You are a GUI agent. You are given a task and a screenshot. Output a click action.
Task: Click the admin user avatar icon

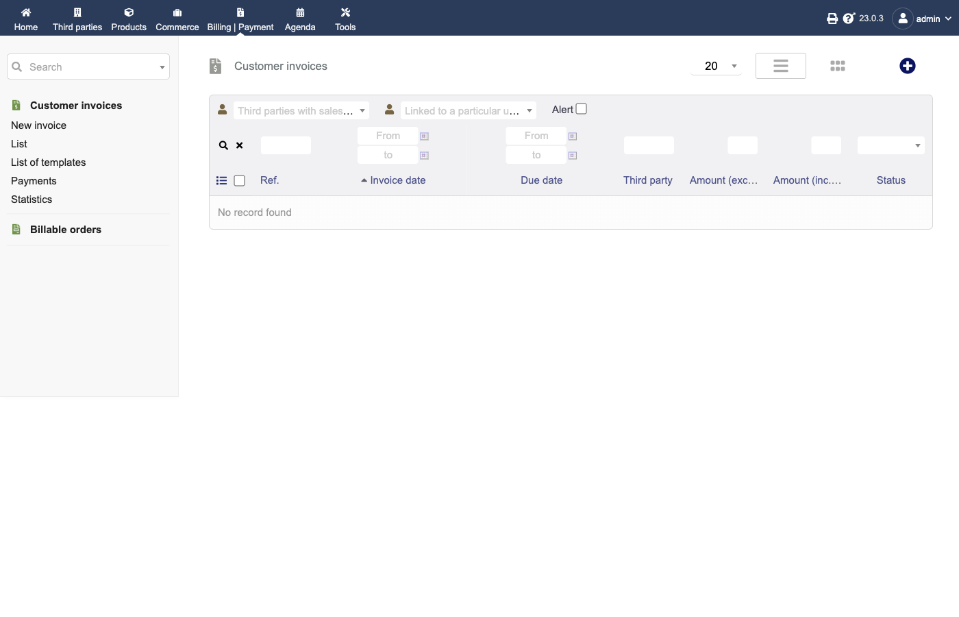coord(903,19)
